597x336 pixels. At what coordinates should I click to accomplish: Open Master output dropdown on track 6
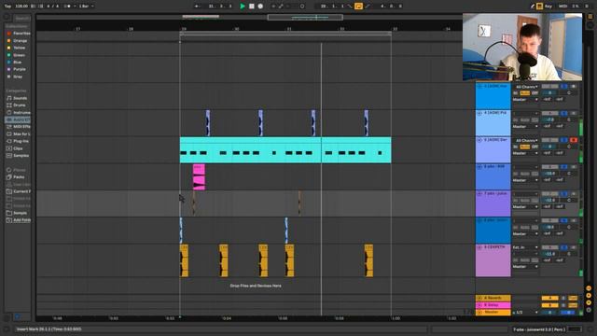click(525, 180)
